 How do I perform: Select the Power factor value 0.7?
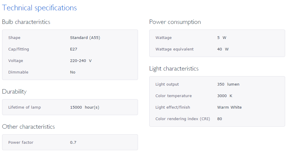pos(73,143)
